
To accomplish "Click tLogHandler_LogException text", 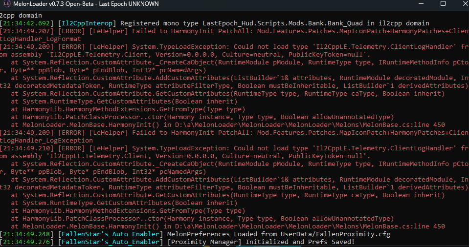I will (46, 141).
